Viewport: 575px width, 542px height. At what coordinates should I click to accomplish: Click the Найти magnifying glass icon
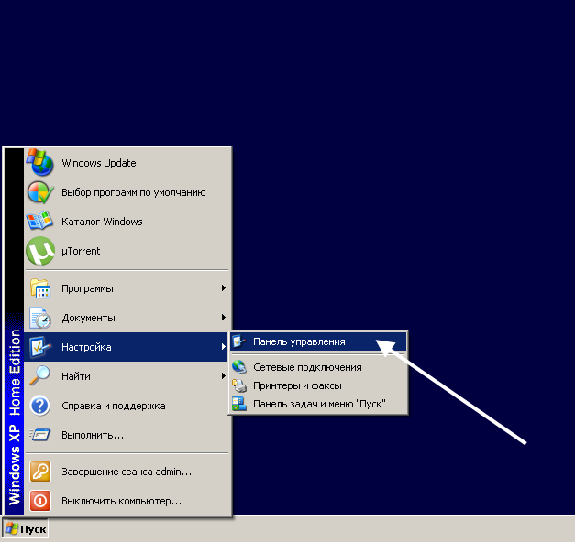coord(39,375)
